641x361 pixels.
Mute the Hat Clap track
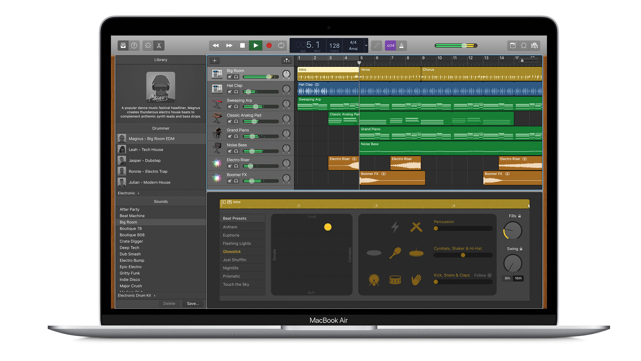pos(230,92)
